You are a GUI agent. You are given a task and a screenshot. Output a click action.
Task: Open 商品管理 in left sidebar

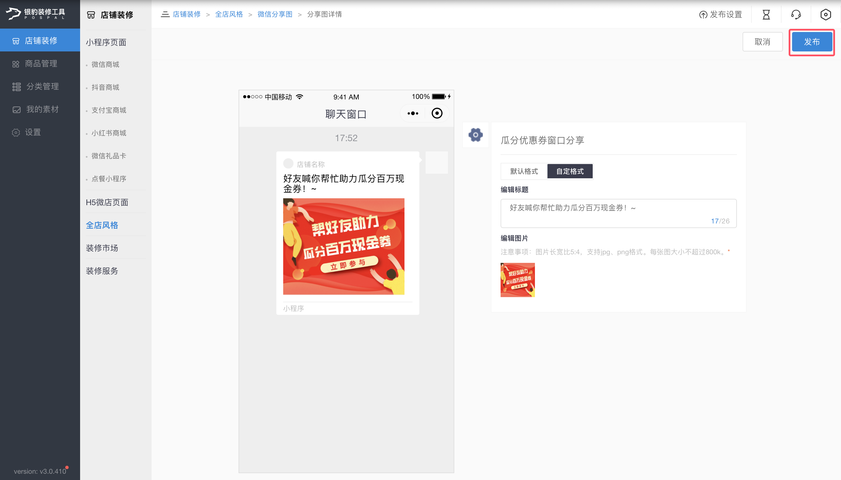[41, 64]
